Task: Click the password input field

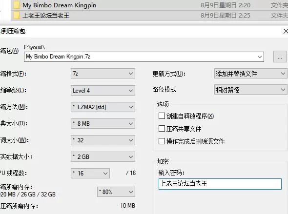Action: pyautogui.click(x=220, y=184)
